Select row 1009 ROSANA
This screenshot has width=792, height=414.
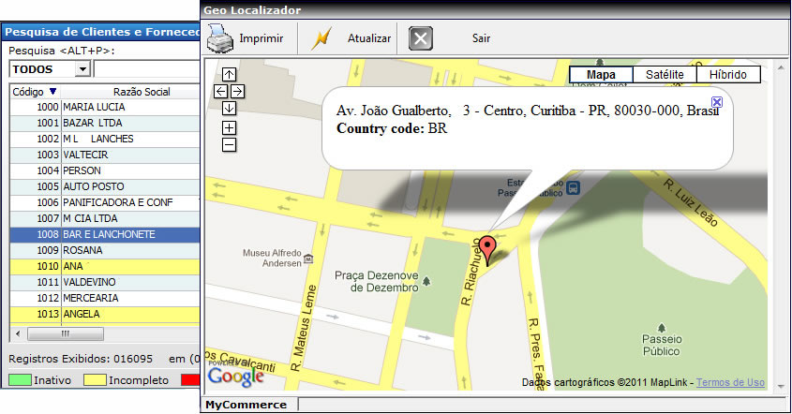tap(105, 250)
